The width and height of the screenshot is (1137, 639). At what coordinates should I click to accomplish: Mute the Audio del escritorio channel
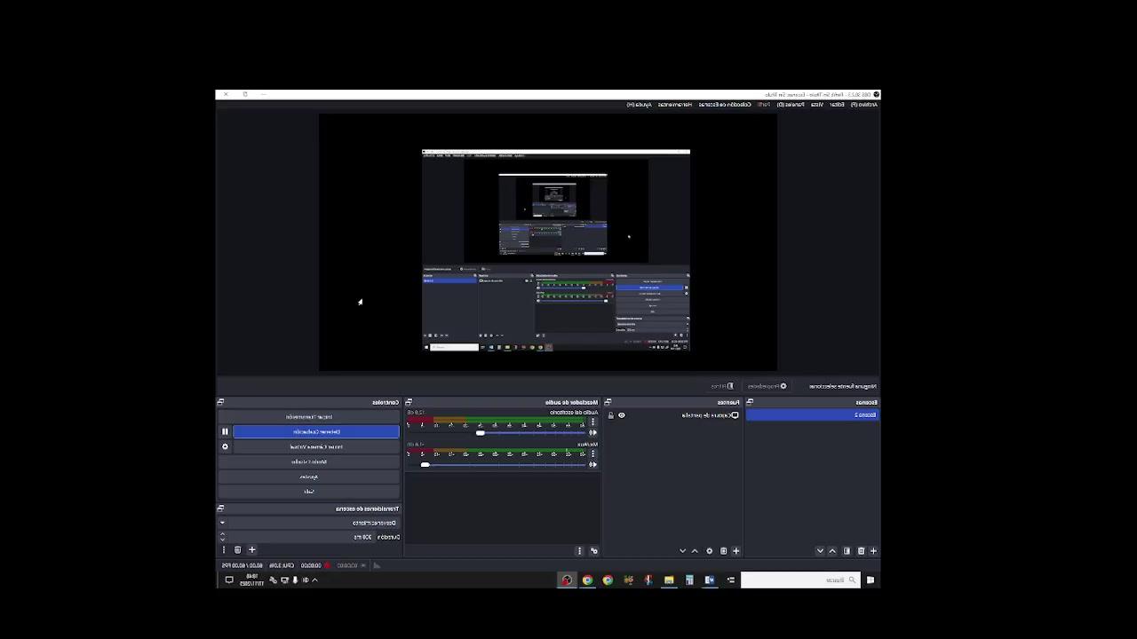pyautogui.click(x=593, y=432)
